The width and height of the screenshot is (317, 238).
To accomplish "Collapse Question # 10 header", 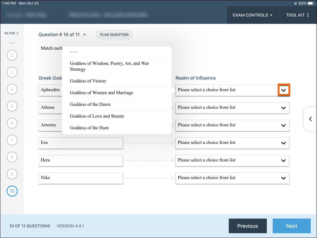I will (85, 34).
